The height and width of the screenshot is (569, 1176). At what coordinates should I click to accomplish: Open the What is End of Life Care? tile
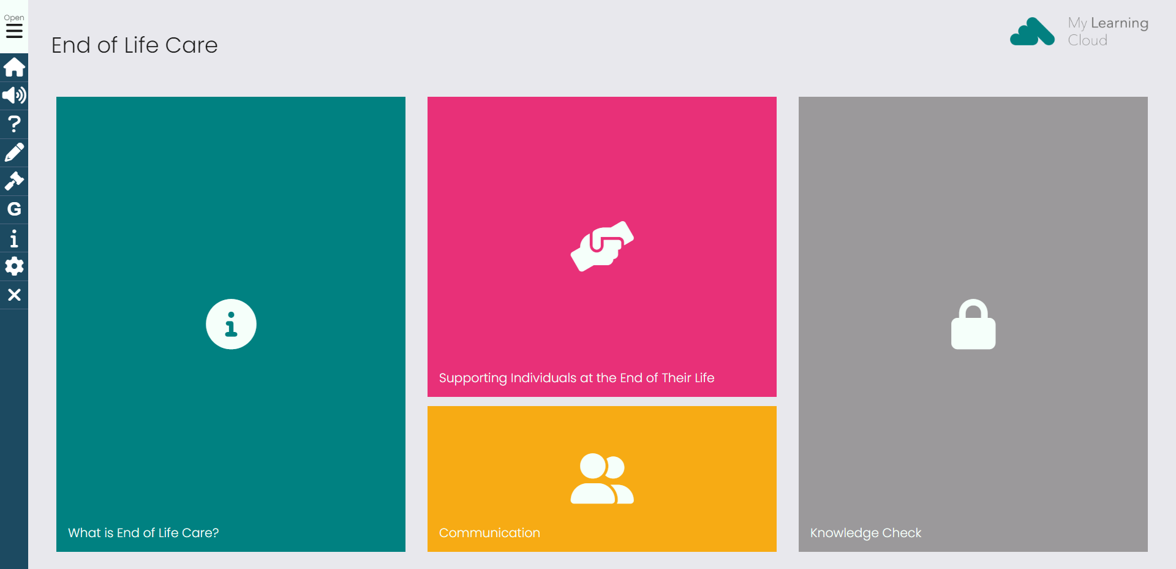231,324
